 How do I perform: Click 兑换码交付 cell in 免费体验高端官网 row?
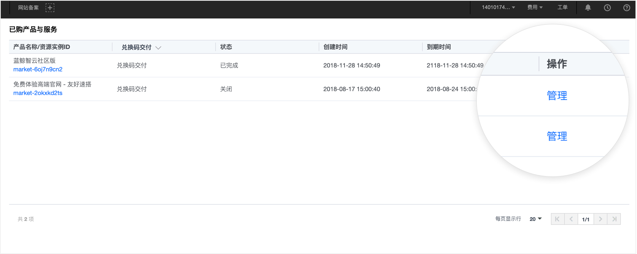tap(132, 89)
